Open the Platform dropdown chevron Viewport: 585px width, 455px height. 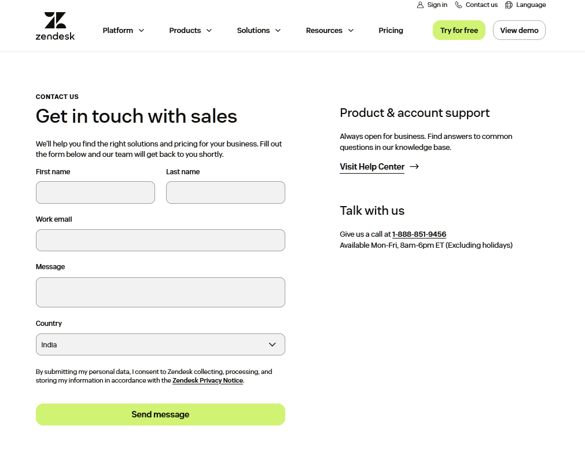pyautogui.click(x=142, y=30)
